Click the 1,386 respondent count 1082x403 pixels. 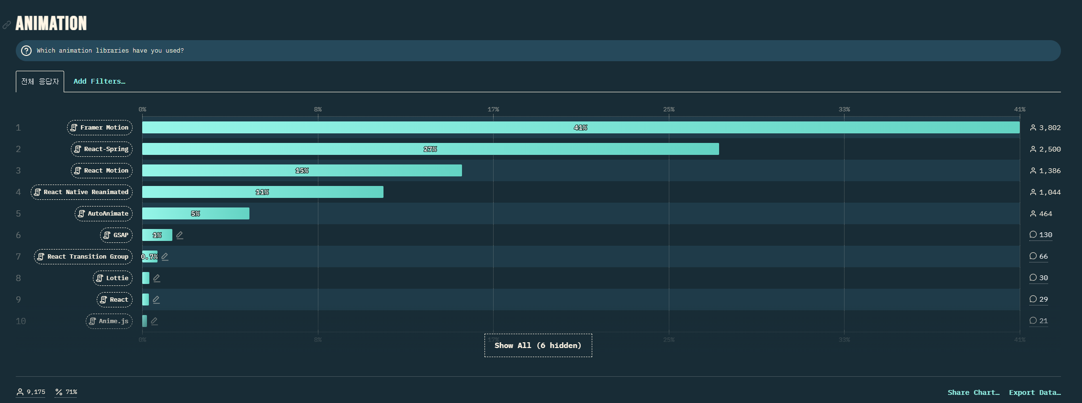tap(1045, 171)
